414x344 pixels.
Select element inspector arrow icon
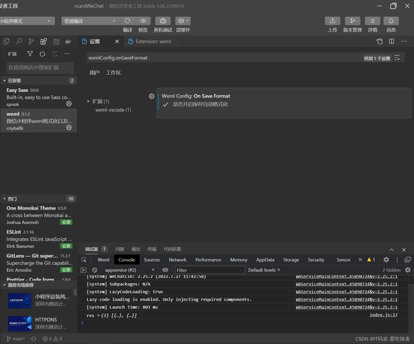pos(84,260)
